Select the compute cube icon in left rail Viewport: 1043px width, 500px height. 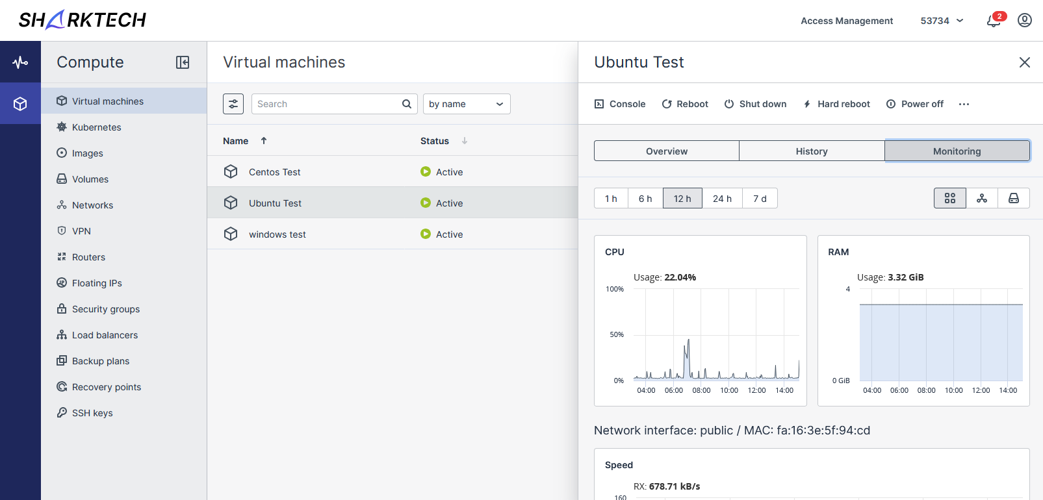[20, 104]
